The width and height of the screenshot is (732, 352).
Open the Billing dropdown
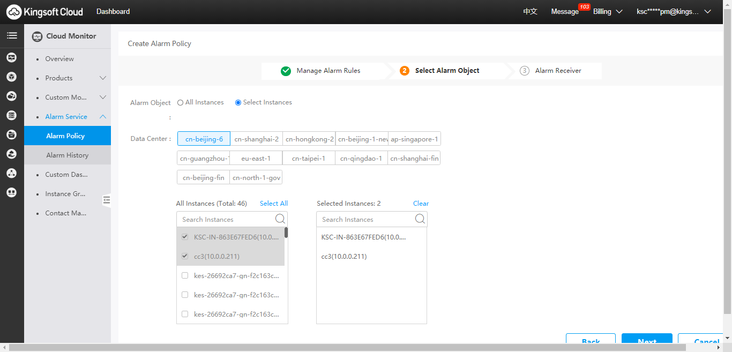pos(607,12)
